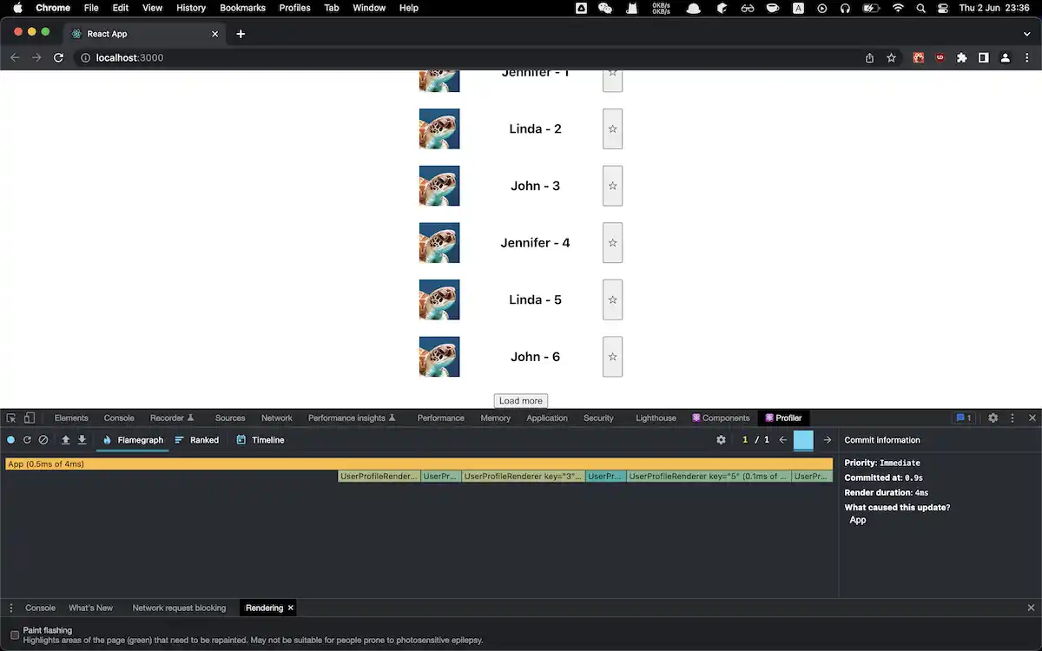Load a saved profile with upload icon
This screenshot has height=651, width=1042.
click(x=65, y=440)
